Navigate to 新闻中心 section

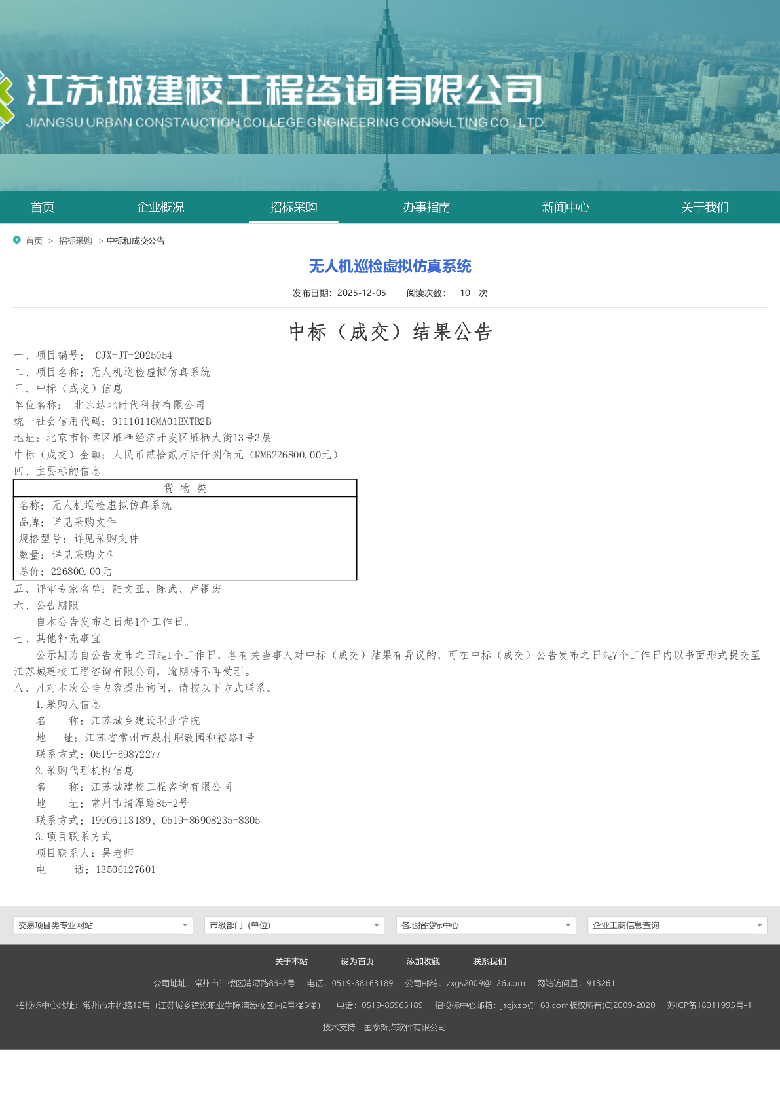(565, 208)
